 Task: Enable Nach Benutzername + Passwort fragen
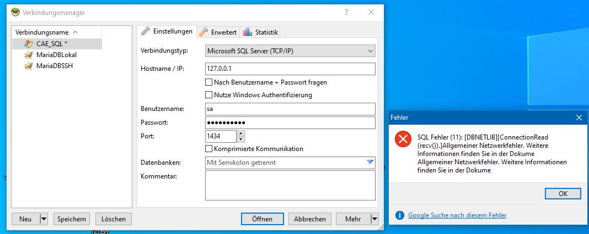pyautogui.click(x=209, y=82)
